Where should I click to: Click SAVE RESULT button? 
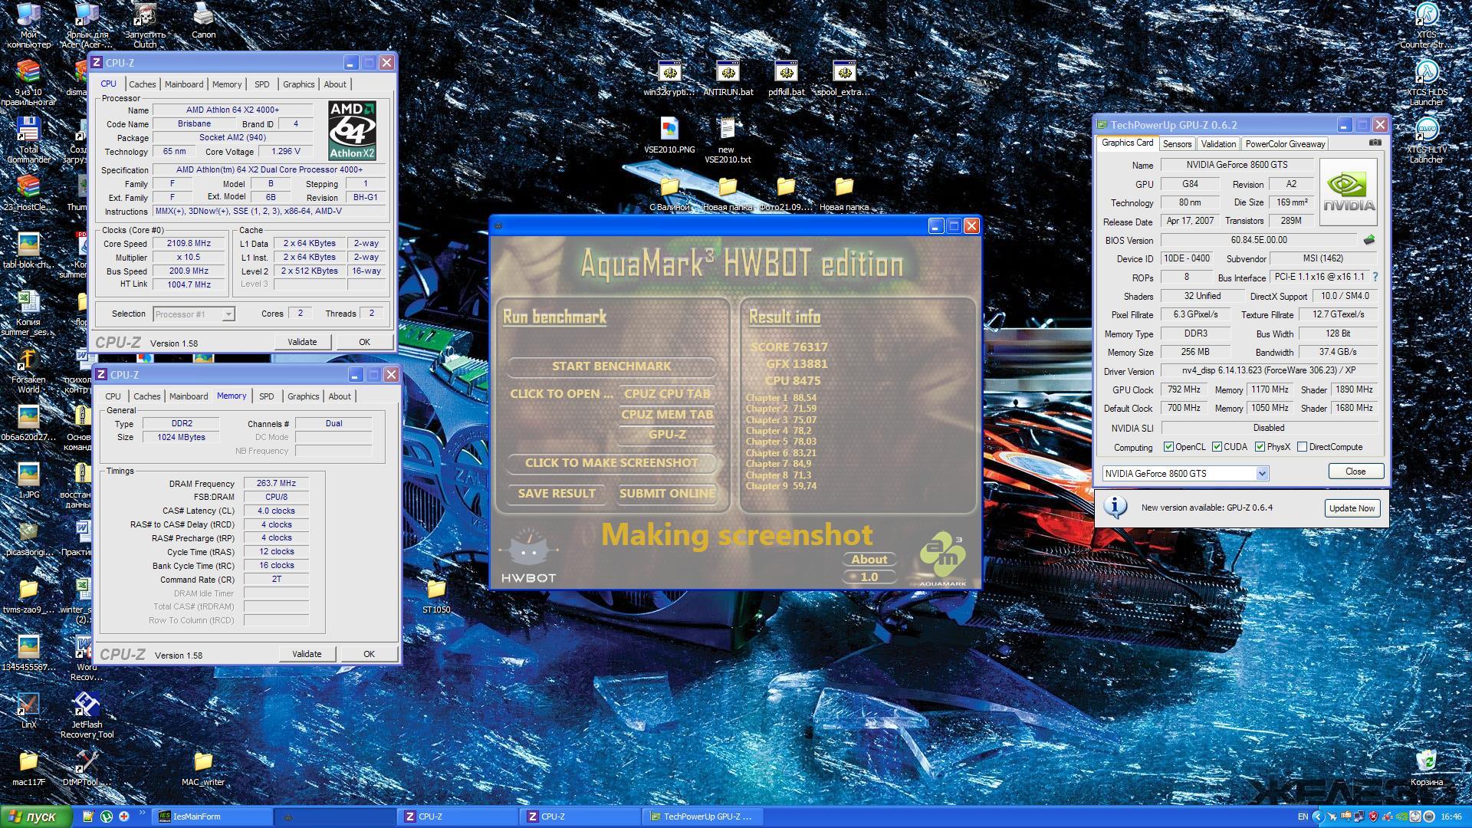tap(557, 494)
